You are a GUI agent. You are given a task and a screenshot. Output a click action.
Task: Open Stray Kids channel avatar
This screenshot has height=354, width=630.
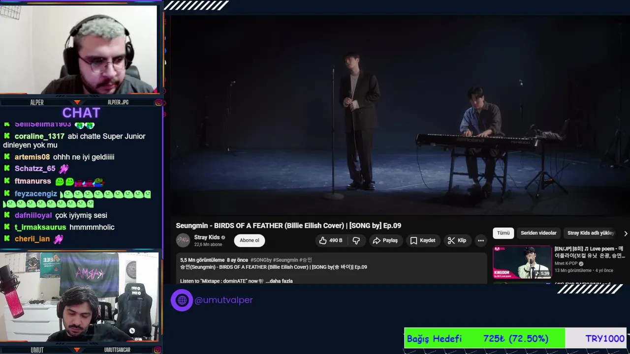(183, 240)
